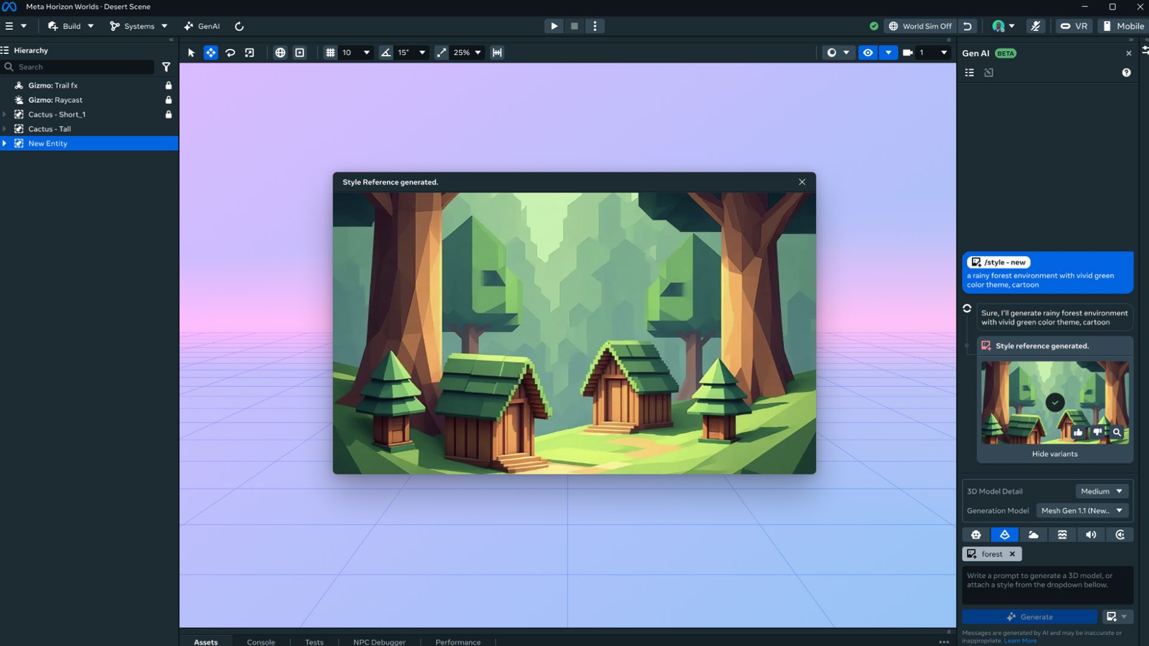Toggle the visibility eye button
Image resolution: width=1149 pixels, height=646 pixels.
point(868,53)
